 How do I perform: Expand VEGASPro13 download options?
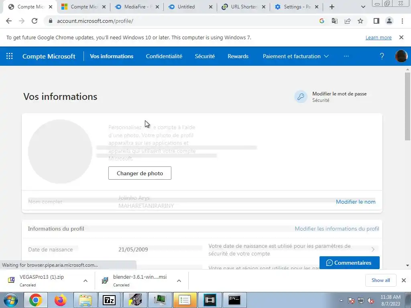coord(85,280)
